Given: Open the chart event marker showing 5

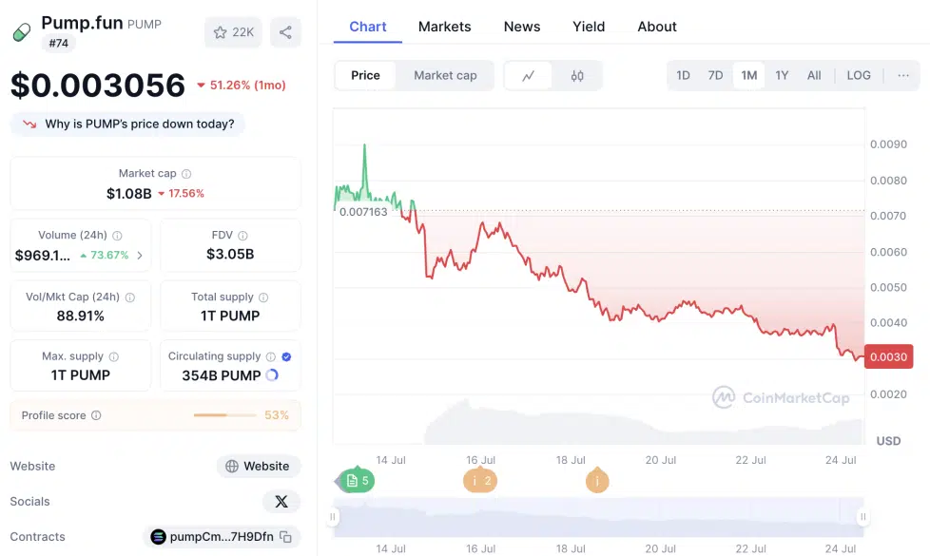Looking at the screenshot, I should pos(358,481).
